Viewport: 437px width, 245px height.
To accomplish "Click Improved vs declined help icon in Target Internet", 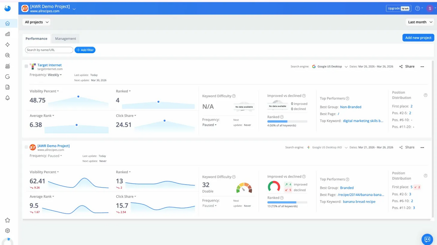I will 304,96.
